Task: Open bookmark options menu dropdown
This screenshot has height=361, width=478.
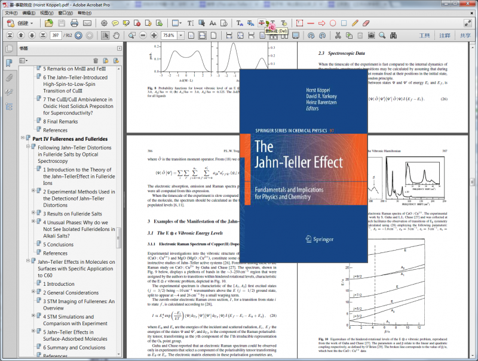Action: [x=23, y=61]
